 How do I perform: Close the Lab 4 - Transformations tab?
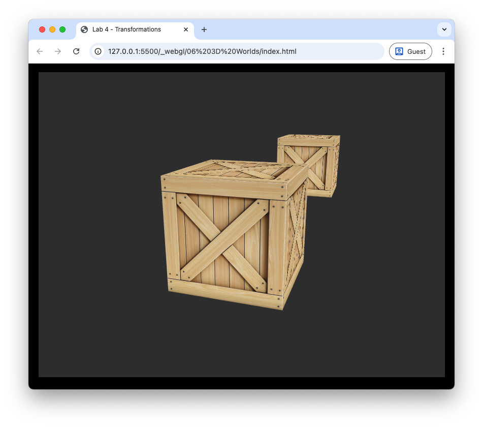pos(186,29)
